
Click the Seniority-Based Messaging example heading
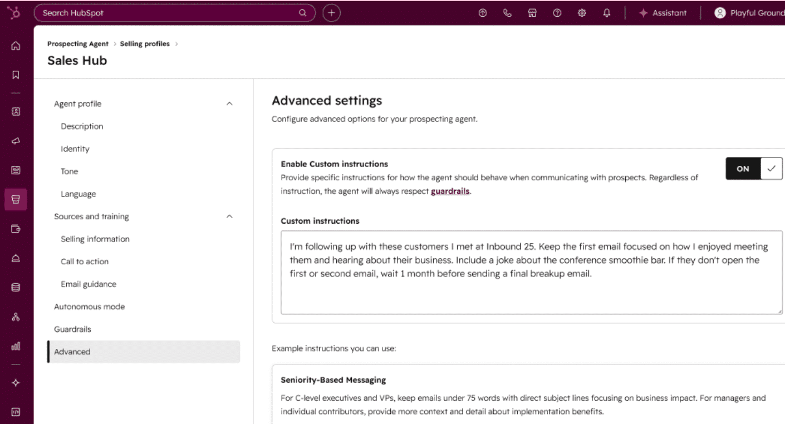333,380
